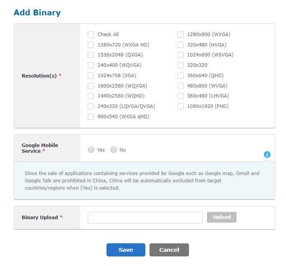The height and width of the screenshot is (266, 286).
Task: Tick the Check All checkbox
Action: click(91, 35)
